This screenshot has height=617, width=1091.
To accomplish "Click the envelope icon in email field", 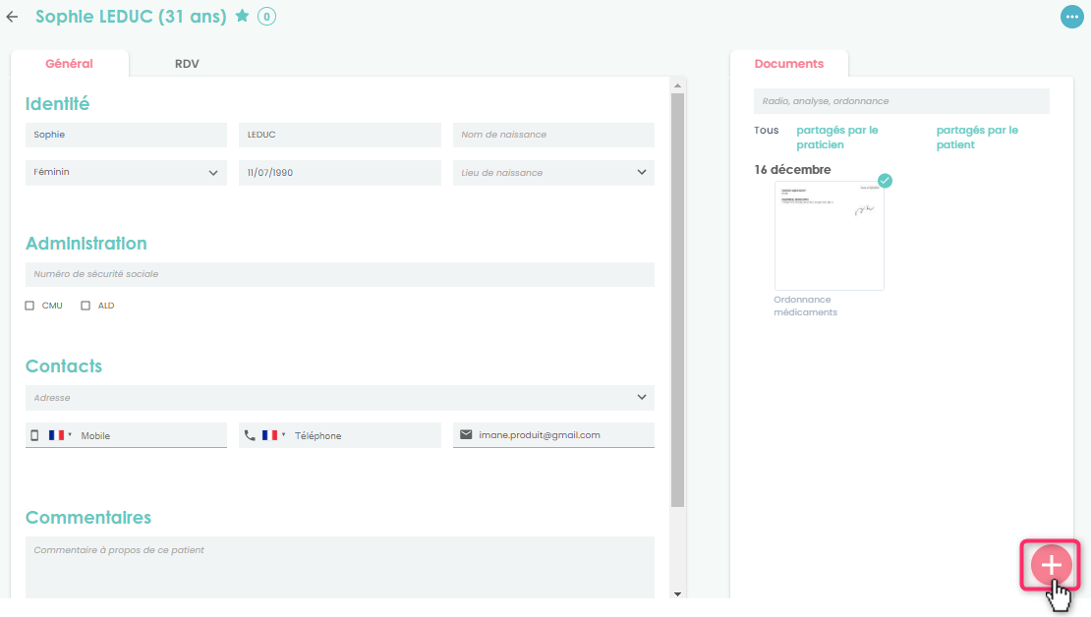I will (x=466, y=434).
